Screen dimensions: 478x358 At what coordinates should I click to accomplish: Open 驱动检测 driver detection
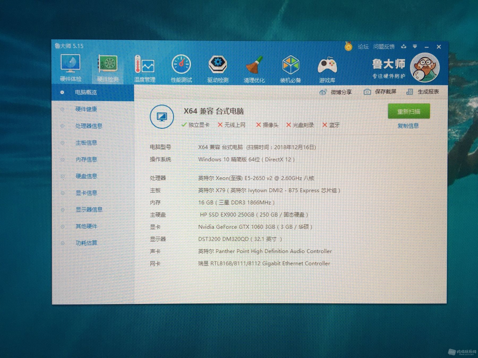[x=218, y=69]
